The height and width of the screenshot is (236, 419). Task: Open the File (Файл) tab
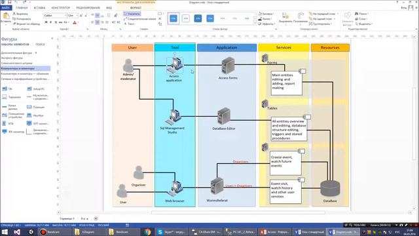tap(6, 8)
